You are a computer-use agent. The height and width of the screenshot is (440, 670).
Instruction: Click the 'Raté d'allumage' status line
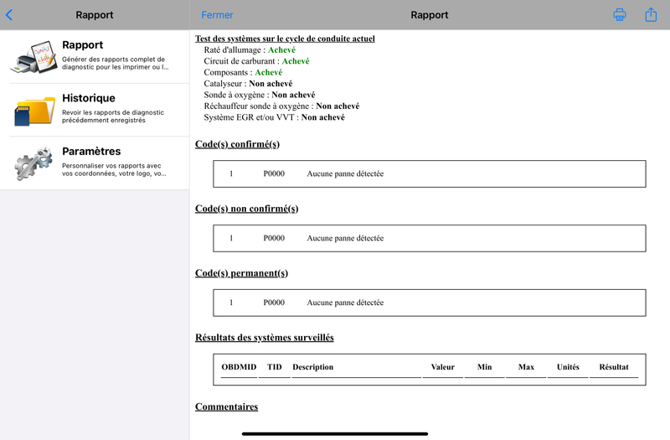[x=250, y=50]
